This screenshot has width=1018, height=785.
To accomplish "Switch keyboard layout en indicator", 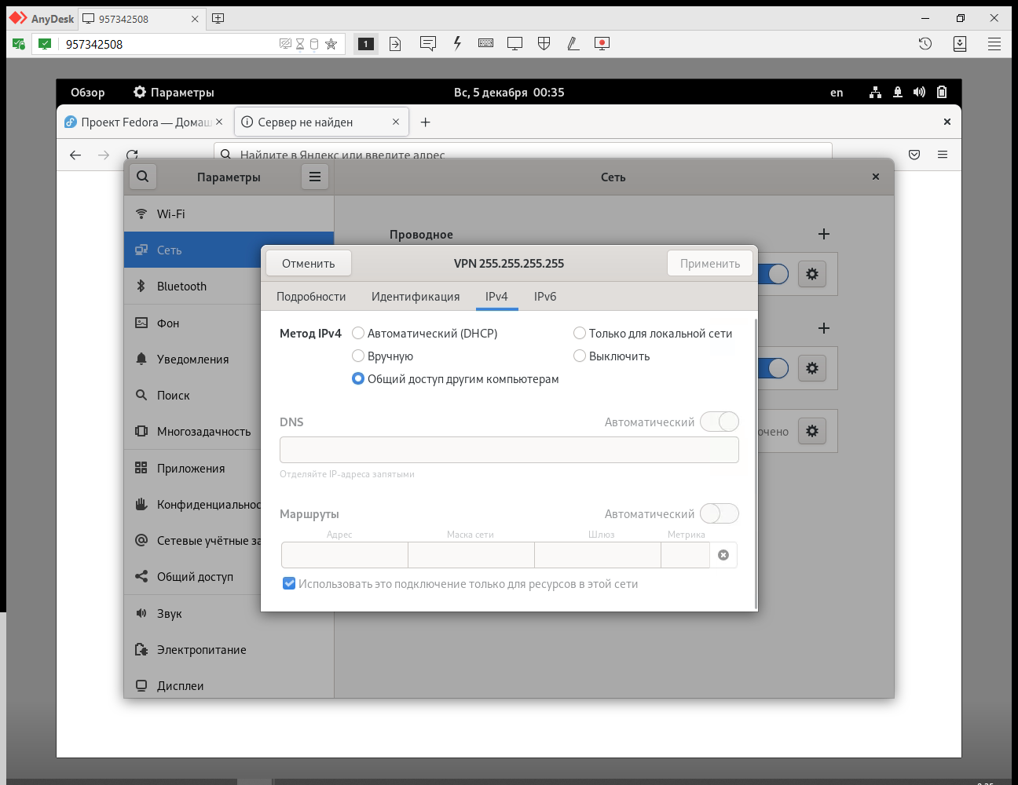I will tap(837, 93).
